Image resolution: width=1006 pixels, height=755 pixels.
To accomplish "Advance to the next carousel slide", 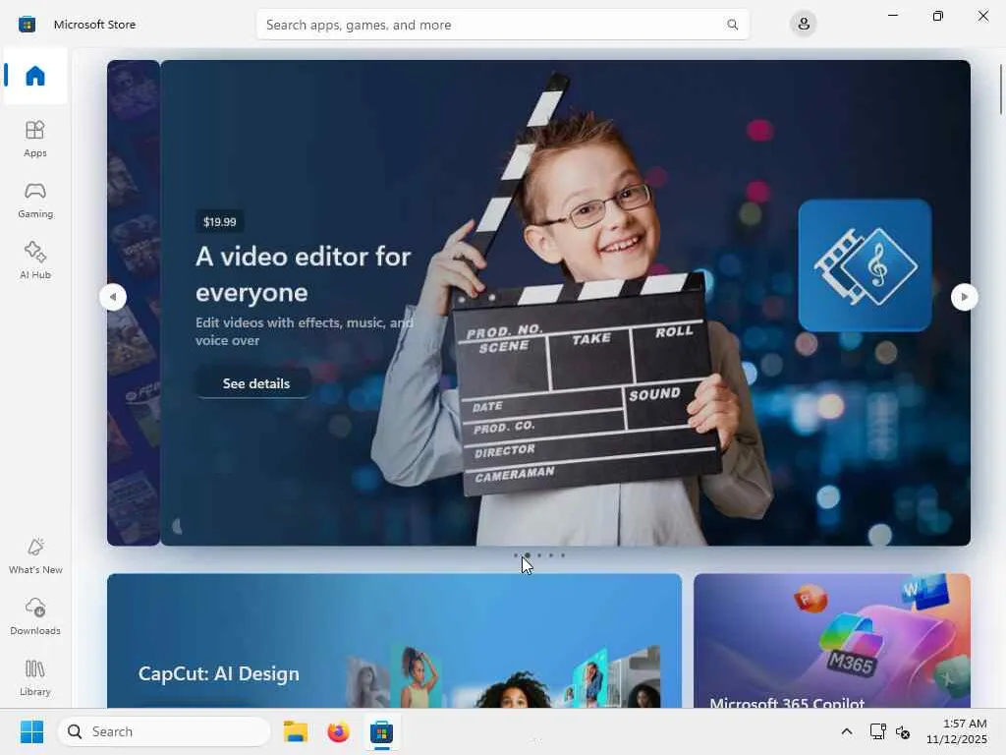I will point(964,297).
